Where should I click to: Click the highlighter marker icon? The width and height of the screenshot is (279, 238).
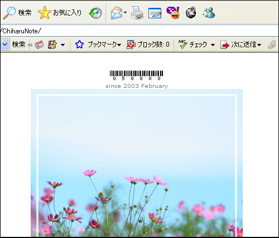tap(272, 44)
